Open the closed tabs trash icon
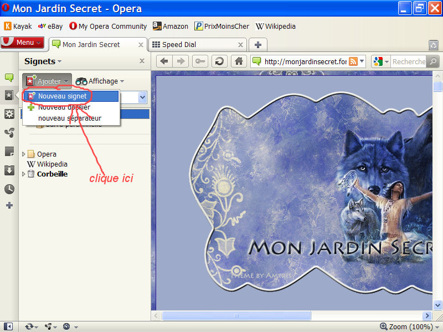Image resolution: width=443 pixels, height=332 pixels. pyautogui.click(x=434, y=45)
